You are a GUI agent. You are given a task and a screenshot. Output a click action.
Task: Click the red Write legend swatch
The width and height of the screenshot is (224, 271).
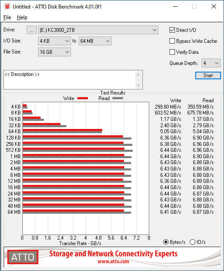tap(83, 98)
